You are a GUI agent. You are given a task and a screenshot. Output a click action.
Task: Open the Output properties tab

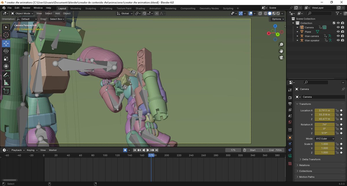click(290, 104)
